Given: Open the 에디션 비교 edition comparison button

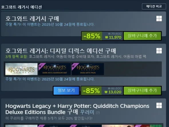Looking at the screenshot, I should pyautogui.click(x=154, y=7).
